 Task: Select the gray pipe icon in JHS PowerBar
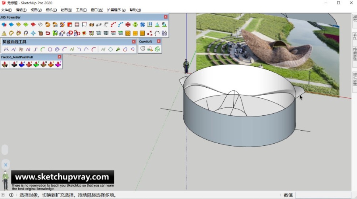pos(99,24)
